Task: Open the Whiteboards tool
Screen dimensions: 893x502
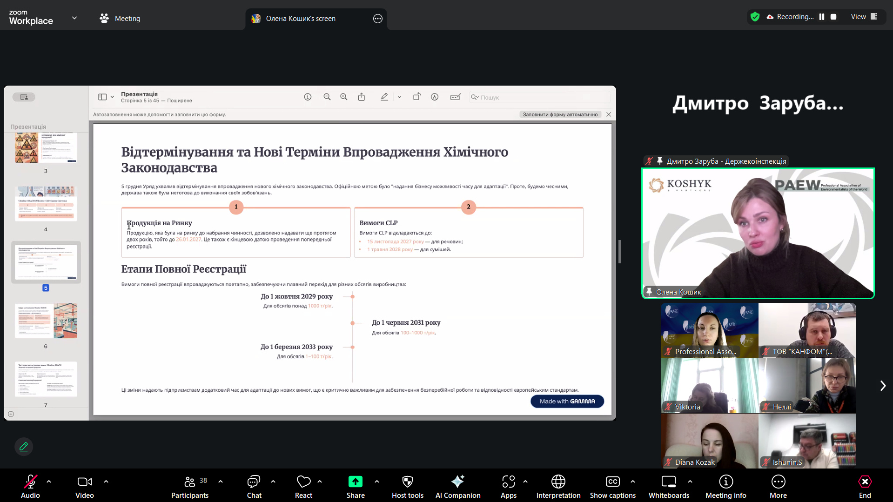Action: pyautogui.click(x=668, y=486)
